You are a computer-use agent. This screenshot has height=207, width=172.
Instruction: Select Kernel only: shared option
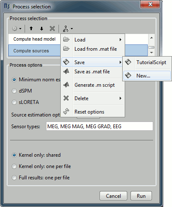pos(14,155)
